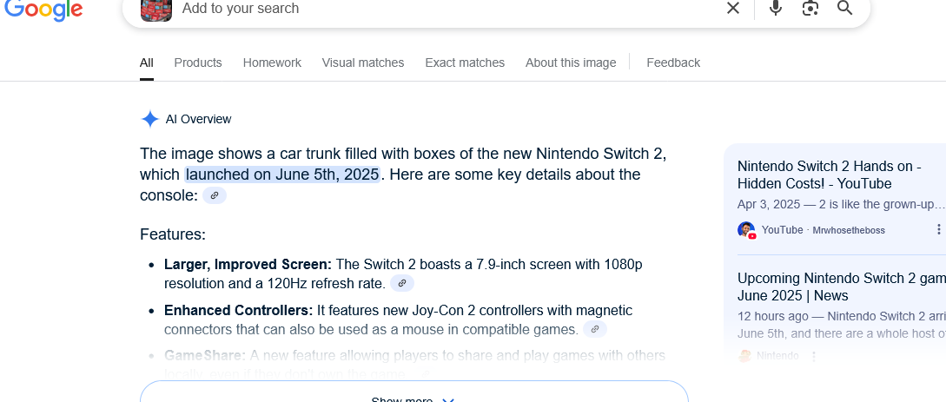
Task: Open the Visual matches tab
Action: (363, 63)
